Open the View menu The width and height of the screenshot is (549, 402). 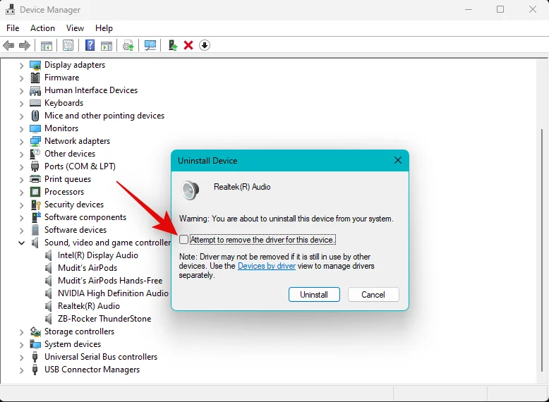(75, 28)
